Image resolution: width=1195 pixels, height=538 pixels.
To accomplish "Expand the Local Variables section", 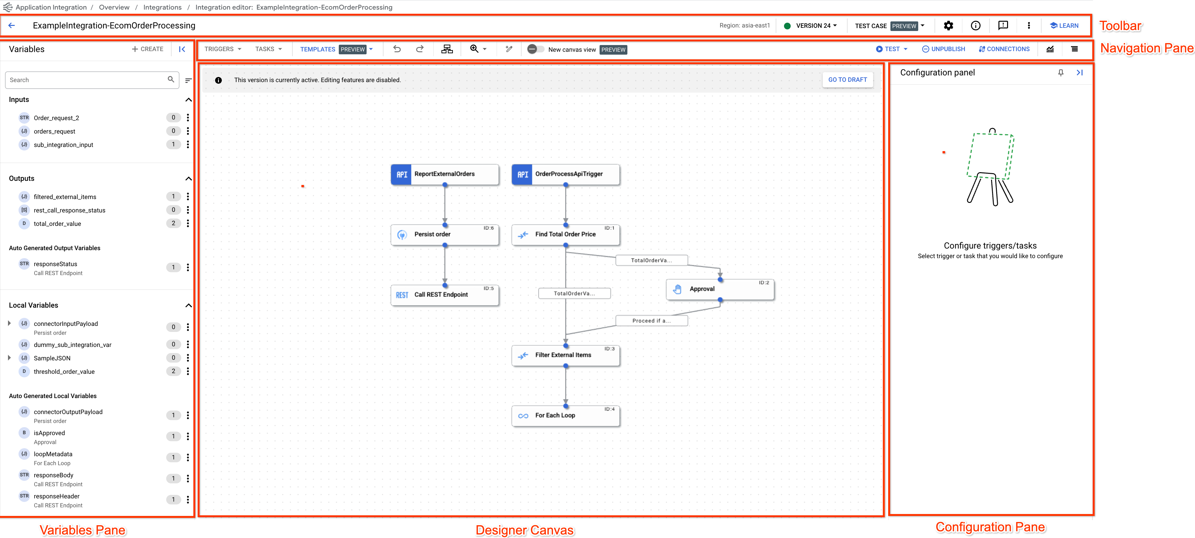I will click(x=189, y=305).
